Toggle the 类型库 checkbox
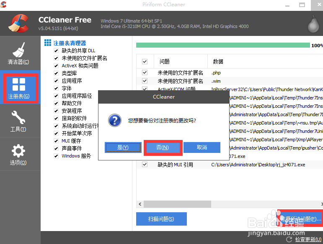Image resolution: width=323 pixels, height=244 pixels. [x=56, y=73]
